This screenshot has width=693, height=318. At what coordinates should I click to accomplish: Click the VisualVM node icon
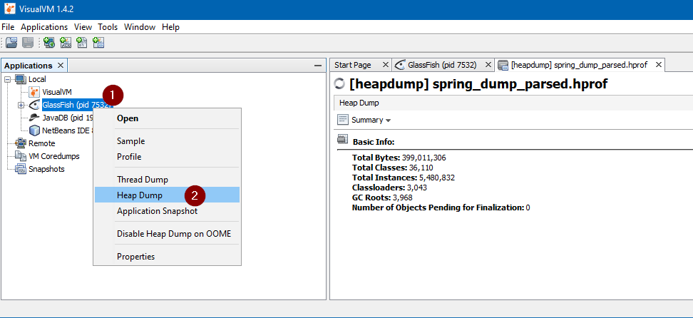coord(34,93)
